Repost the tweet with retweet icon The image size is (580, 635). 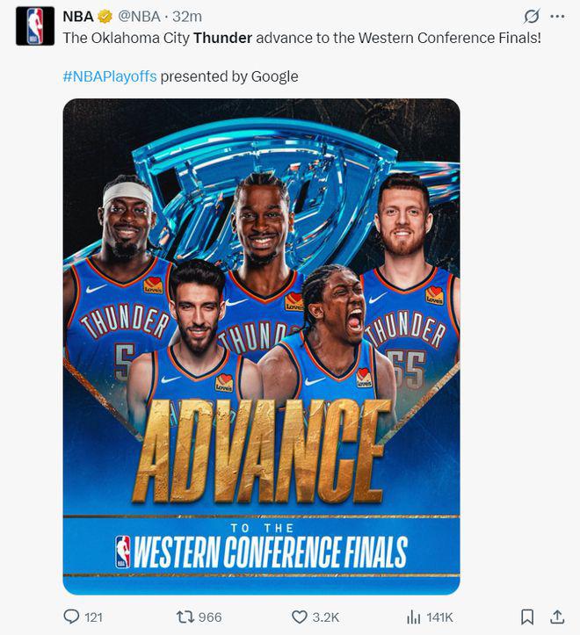tap(185, 617)
